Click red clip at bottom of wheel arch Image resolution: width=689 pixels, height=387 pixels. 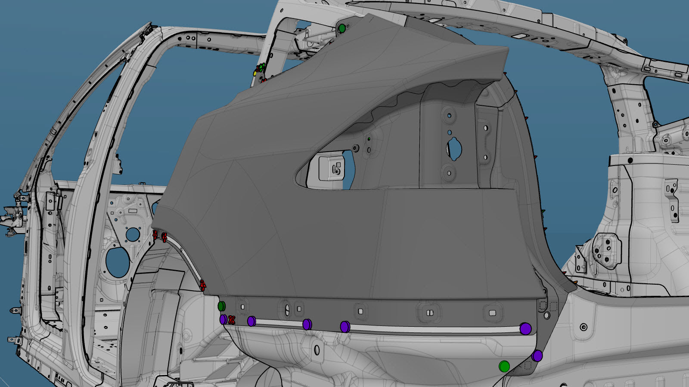[x=202, y=285]
